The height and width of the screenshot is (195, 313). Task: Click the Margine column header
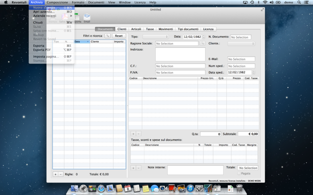(x=252, y=145)
